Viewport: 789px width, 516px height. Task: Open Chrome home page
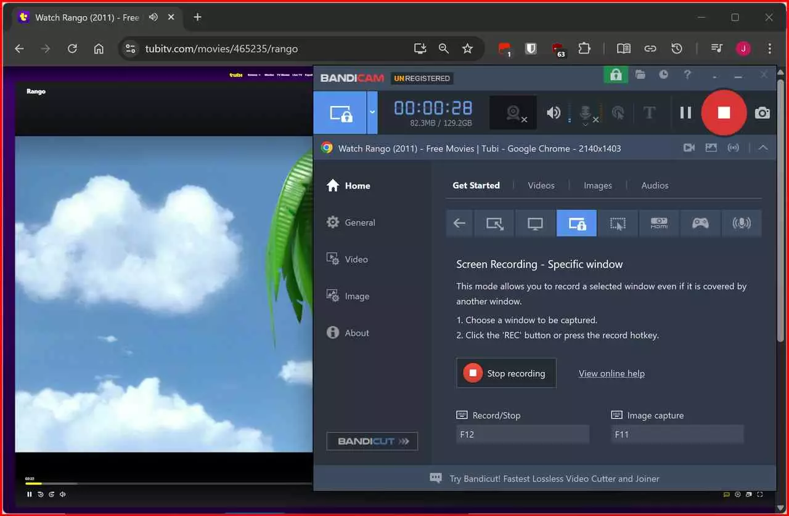tap(99, 49)
